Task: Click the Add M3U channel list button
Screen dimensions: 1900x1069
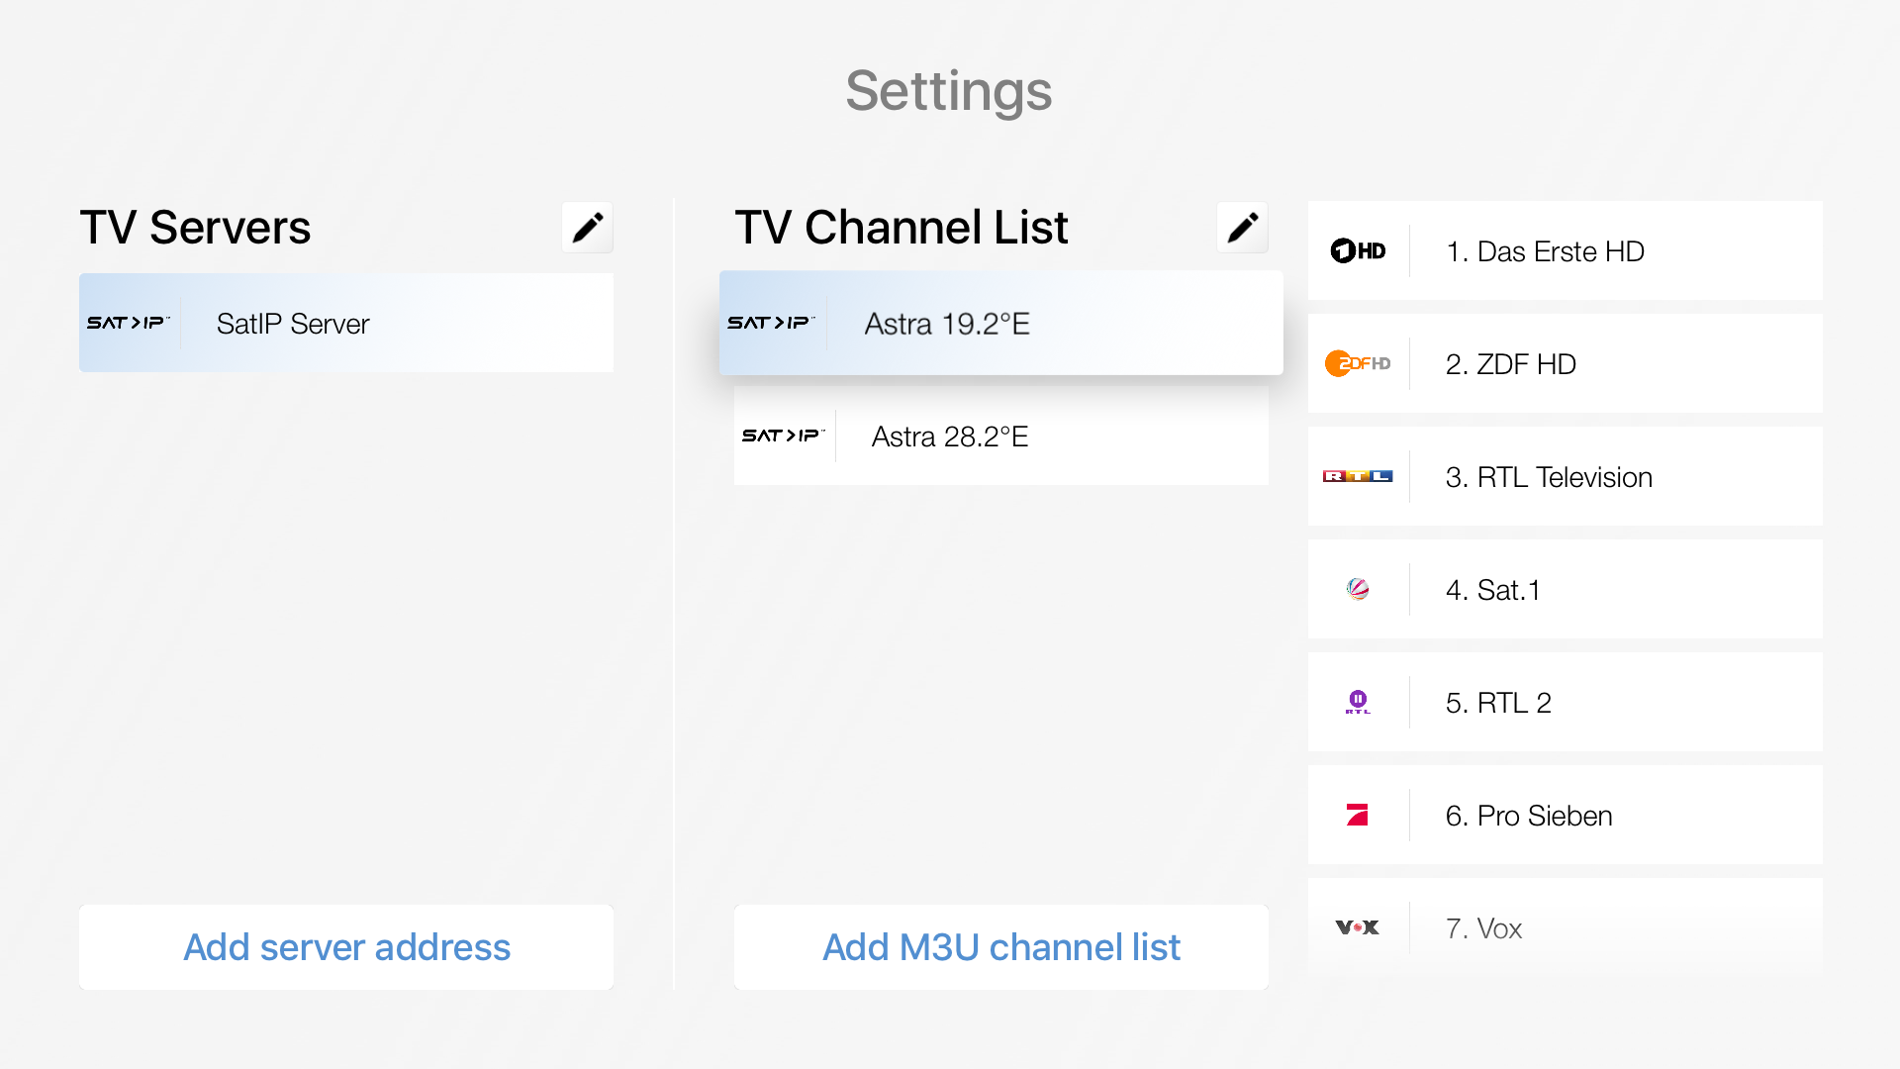Action: (1001, 947)
